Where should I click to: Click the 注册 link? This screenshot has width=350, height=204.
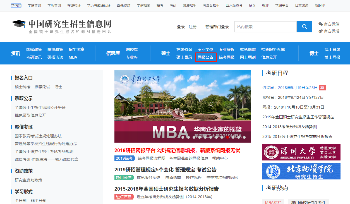[193, 27]
